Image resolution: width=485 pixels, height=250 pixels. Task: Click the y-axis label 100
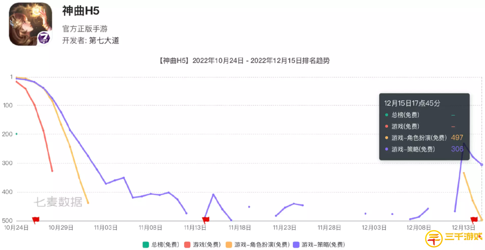[8, 105]
